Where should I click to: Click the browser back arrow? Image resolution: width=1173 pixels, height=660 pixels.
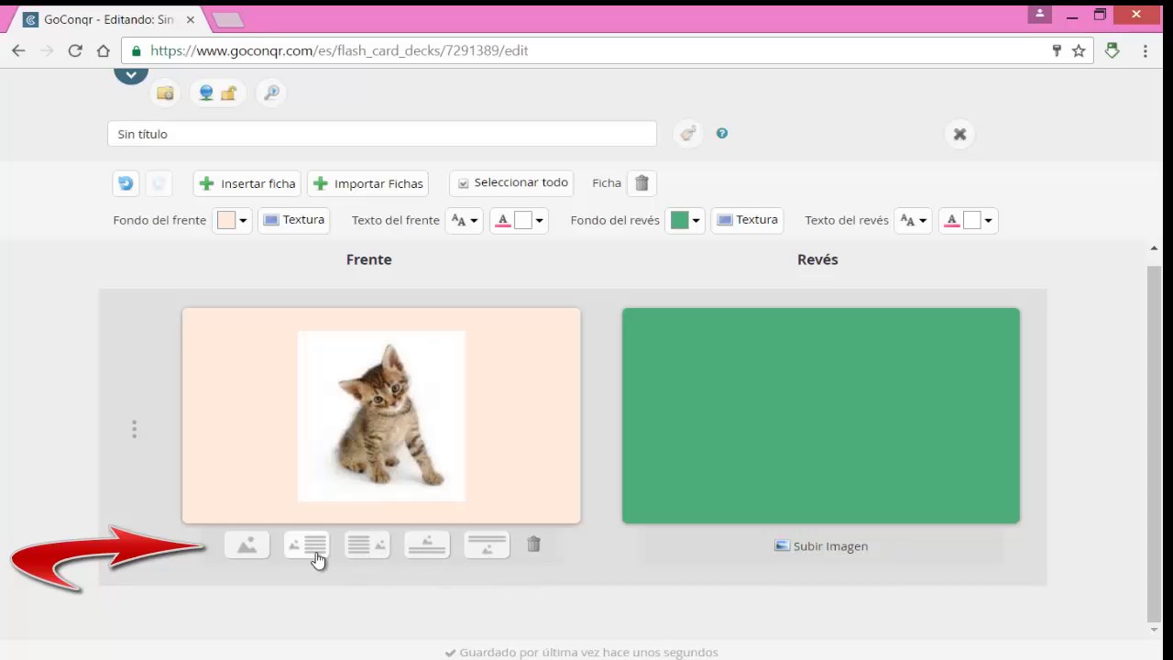[x=18, y=50]
